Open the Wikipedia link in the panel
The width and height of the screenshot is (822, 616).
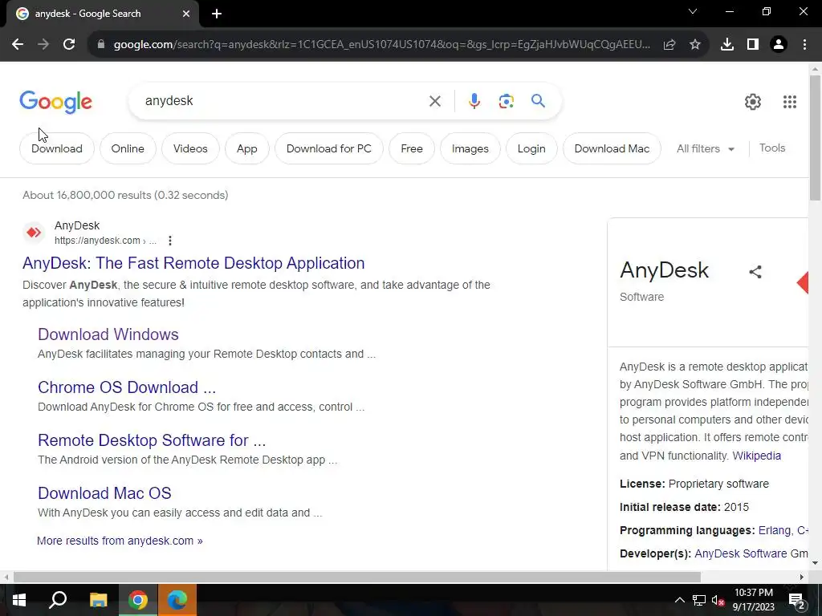756,456
